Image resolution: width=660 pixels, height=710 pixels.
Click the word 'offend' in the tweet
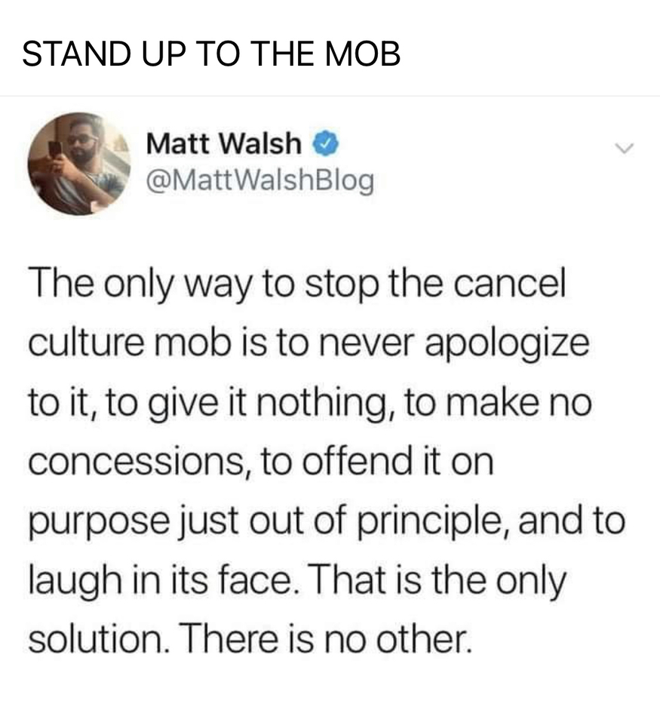coord(358,460)
